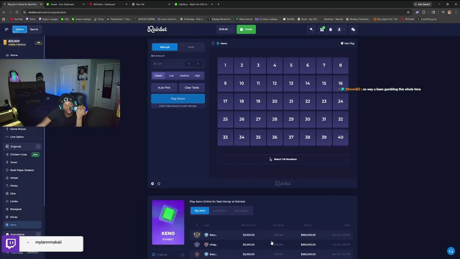Open the balance currency dropdown
Screen dimensions: 460x259
tap(225, 29)
